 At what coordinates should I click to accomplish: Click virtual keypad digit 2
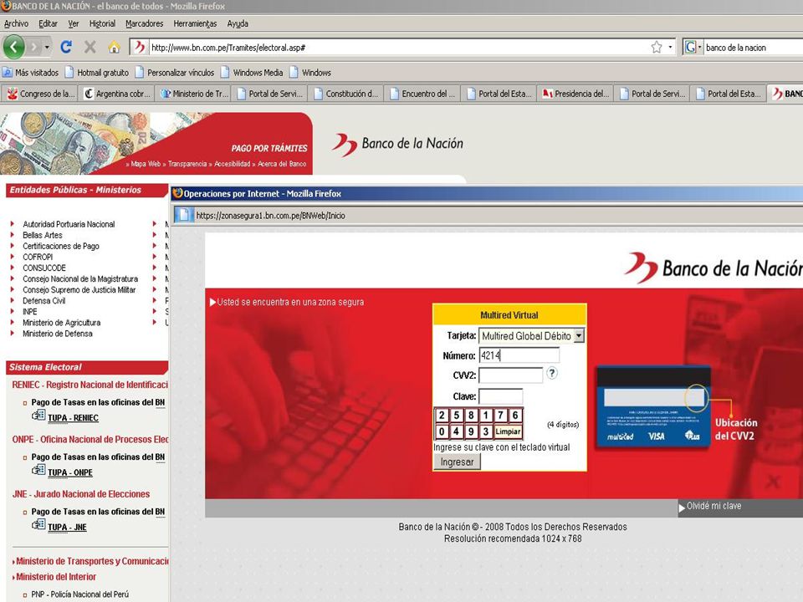(x=442, y=416)
